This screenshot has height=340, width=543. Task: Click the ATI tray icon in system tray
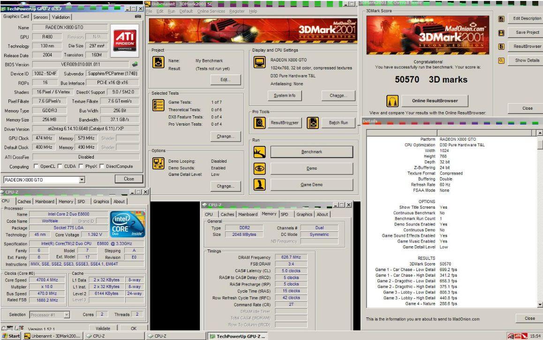pyautogui.click(x=517, y=336)
